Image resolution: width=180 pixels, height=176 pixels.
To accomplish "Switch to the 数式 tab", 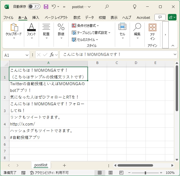I will pos(77,17).
